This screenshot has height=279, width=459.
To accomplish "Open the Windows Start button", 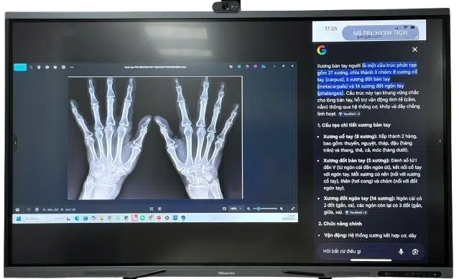I will click(19, 219).
